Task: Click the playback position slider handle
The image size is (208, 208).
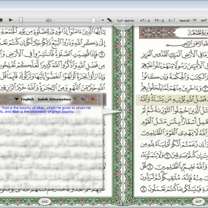Action: point(21,20)
